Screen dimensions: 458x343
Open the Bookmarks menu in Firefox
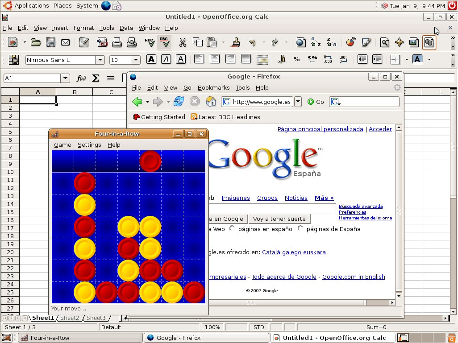tap(213, 88)
